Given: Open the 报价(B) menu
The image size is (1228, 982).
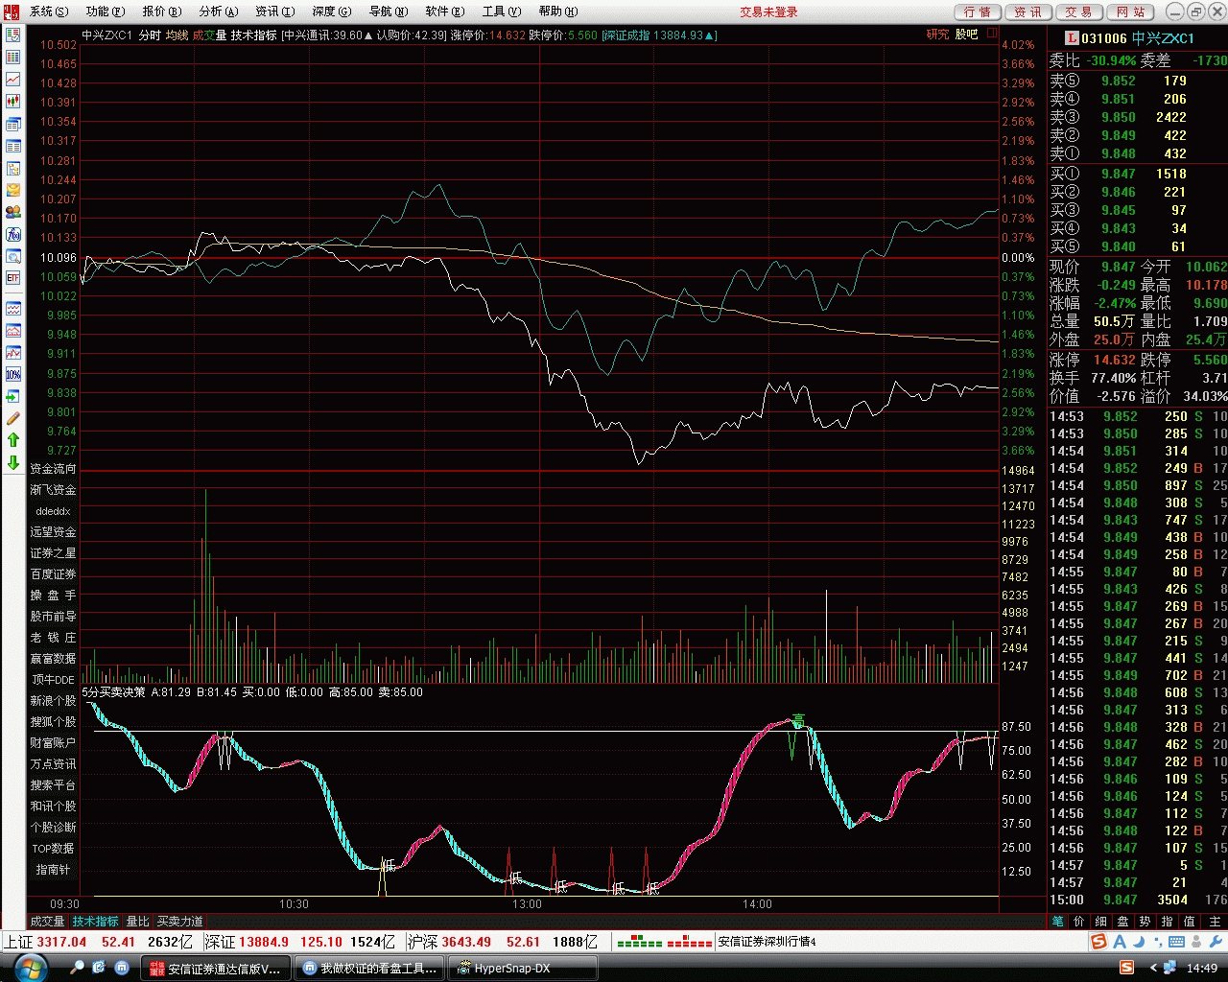Looking at the screenshot, I should [x=162, y=12].
